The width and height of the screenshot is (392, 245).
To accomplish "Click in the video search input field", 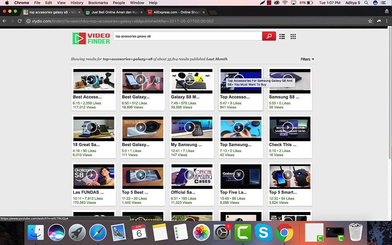I will [x=188, y=36].
